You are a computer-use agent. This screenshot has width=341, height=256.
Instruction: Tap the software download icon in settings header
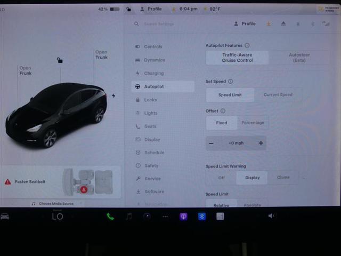(269, 23)
